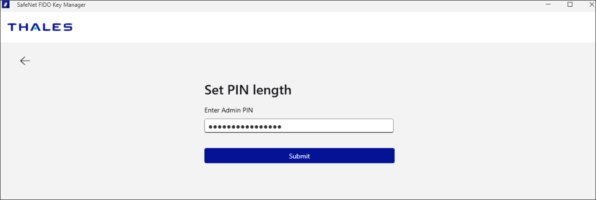Click the SafeNet app icon in title bar
Viewport: 596px width, 200px height.
tap(6, 5)
